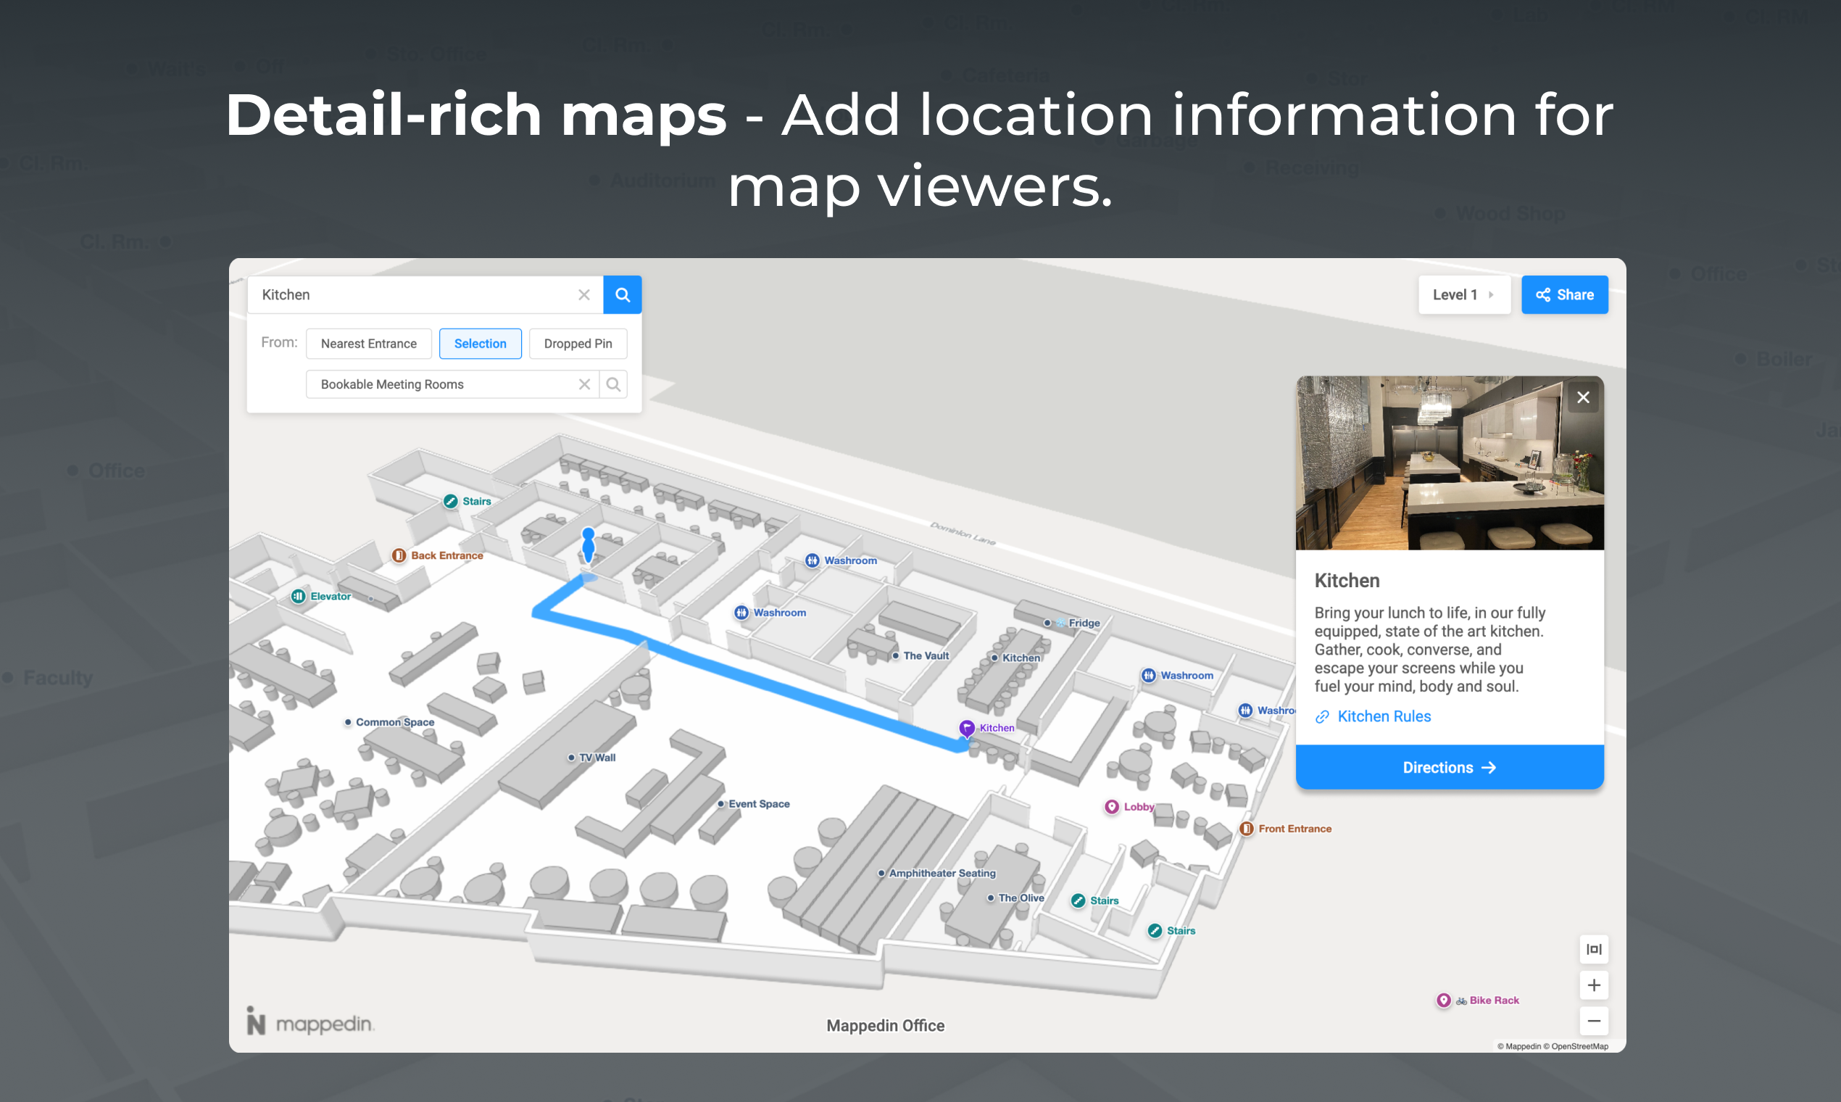Select the Lobby pin on map

[x=1111, y=806]
